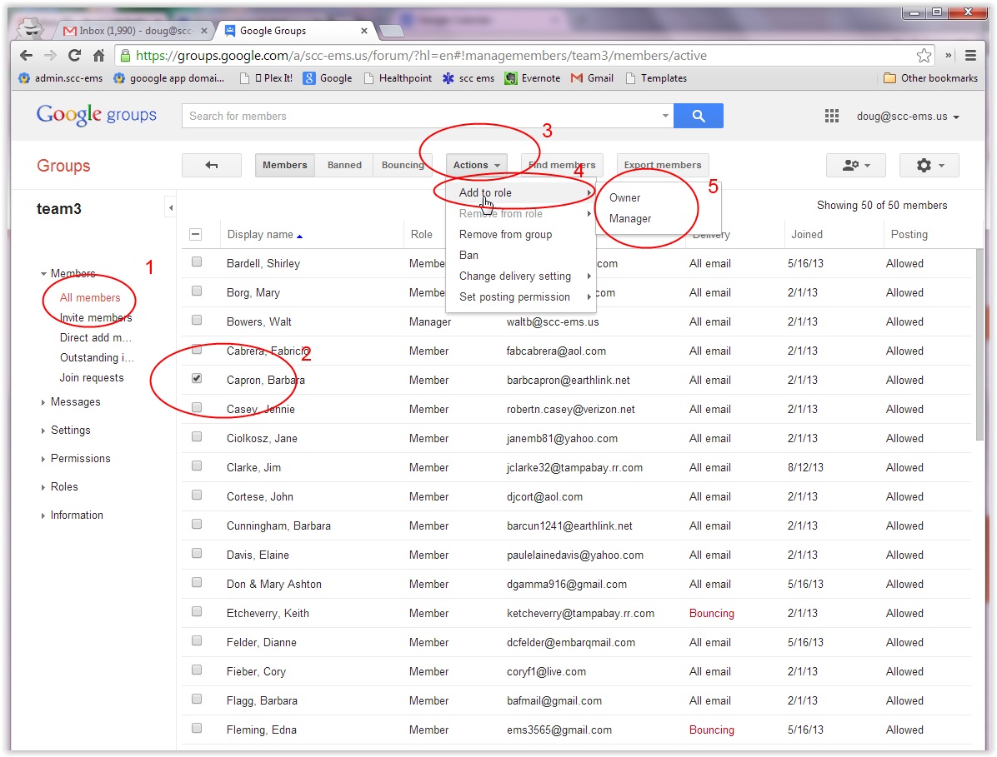Screen dimensions: 997x757
Task: Expand the Information section
Action: pos(43,515)
